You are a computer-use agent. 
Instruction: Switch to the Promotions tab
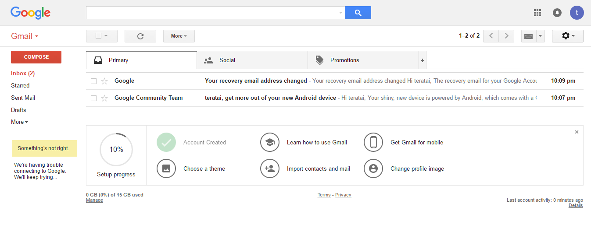(363, 60)
